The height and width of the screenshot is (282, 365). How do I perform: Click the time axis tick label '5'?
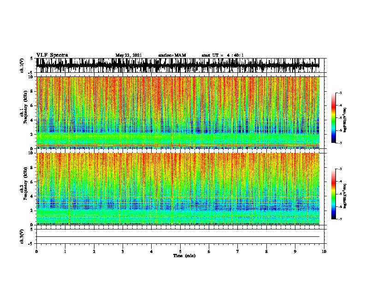tap(180, 252)
